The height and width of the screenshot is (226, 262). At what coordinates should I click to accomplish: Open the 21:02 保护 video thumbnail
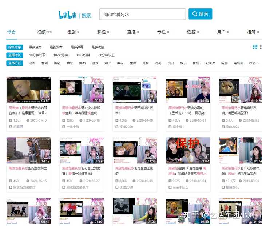click(188, 150)
